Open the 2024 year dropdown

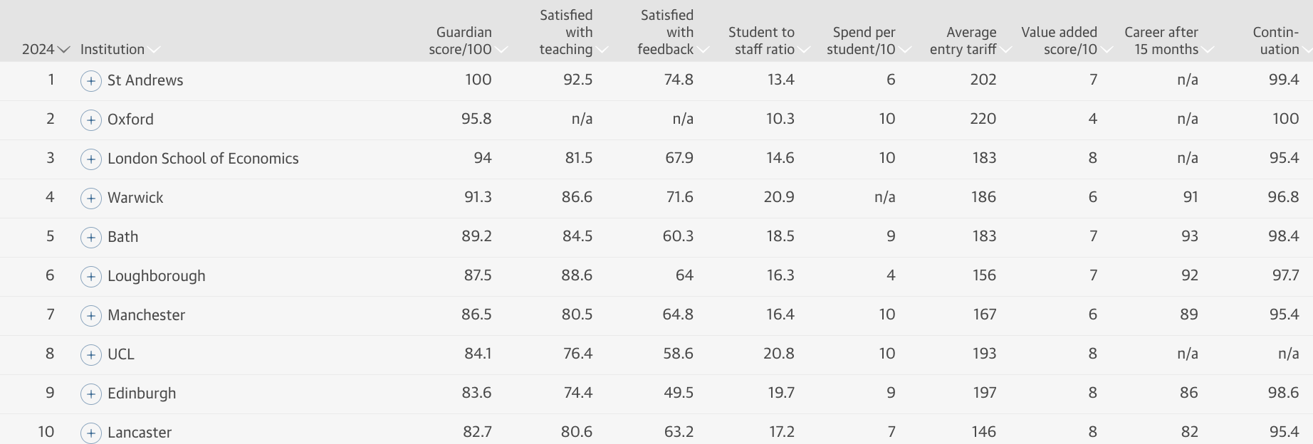click(46, 49)
